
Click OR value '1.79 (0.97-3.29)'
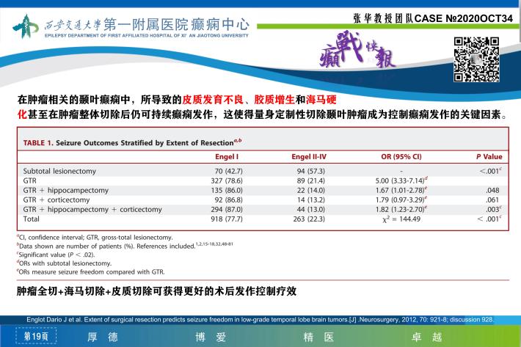point(401,200)
